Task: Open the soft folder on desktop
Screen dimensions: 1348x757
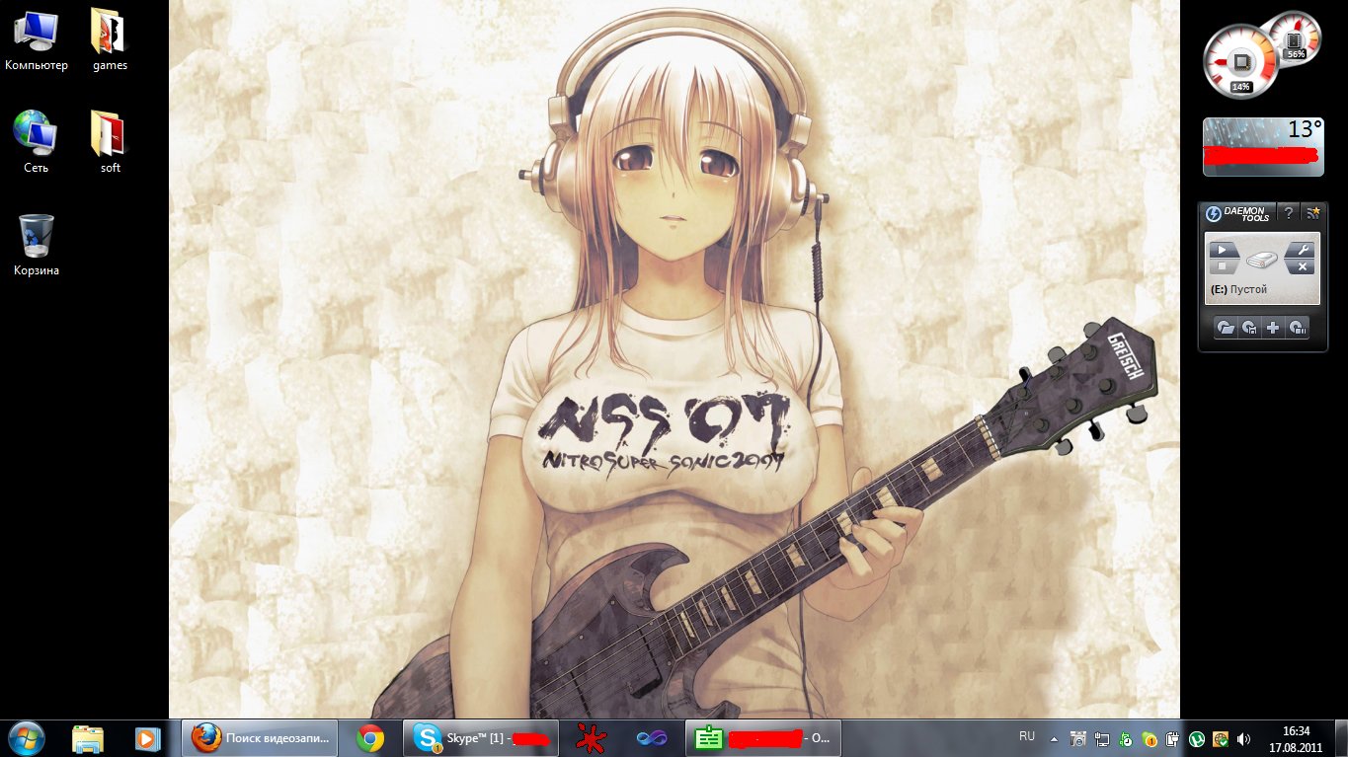Action: click(x=110, y=142)
